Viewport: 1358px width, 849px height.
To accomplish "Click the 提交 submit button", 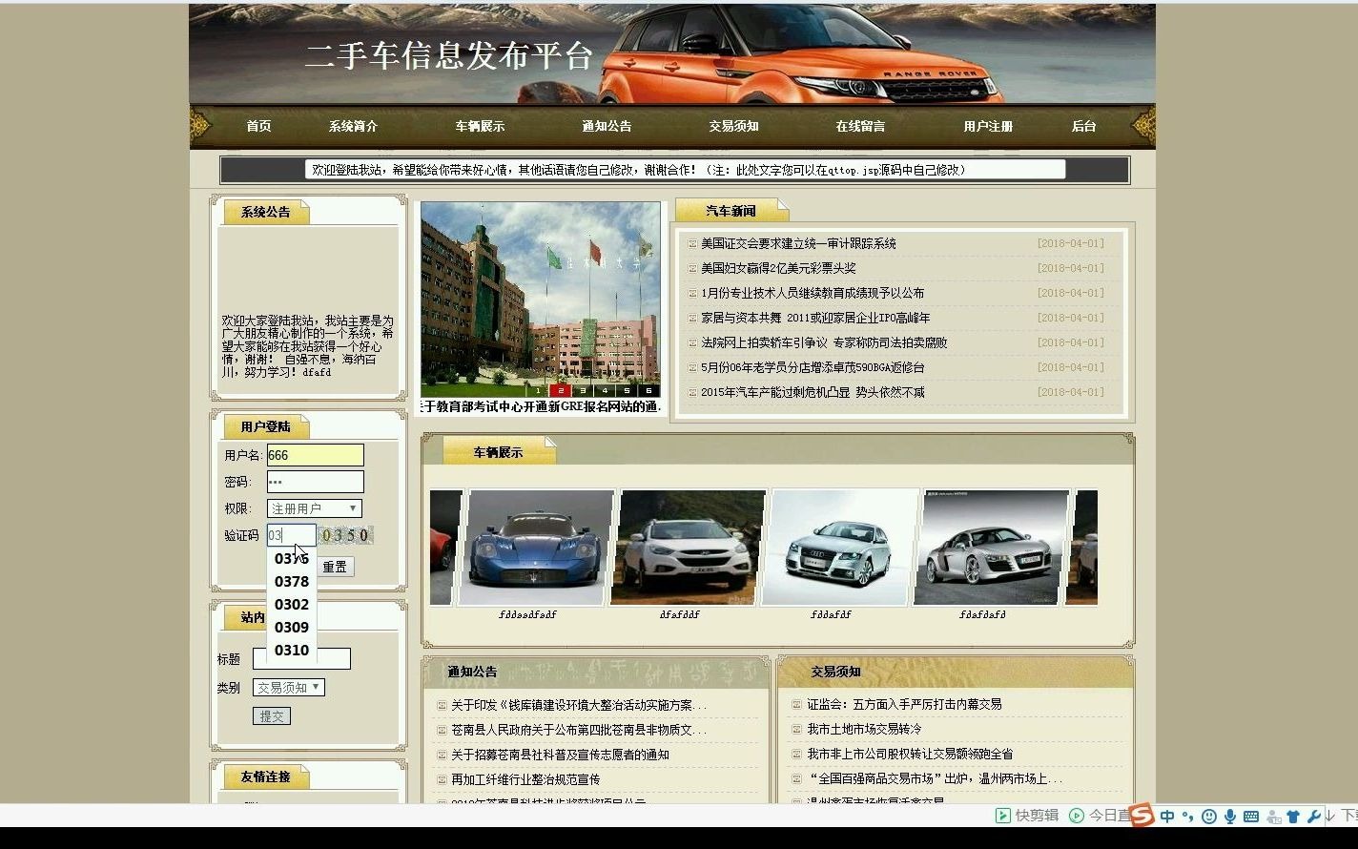I will (x=272, y=715).
